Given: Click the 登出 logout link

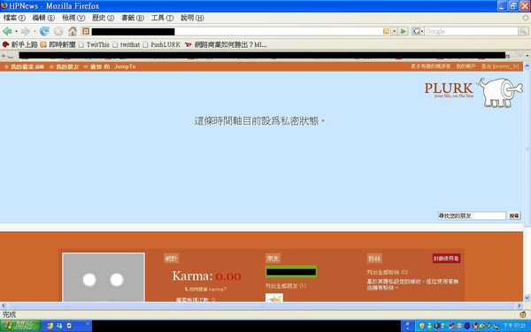Looking at the screenshot, I should tap(500, 66).
